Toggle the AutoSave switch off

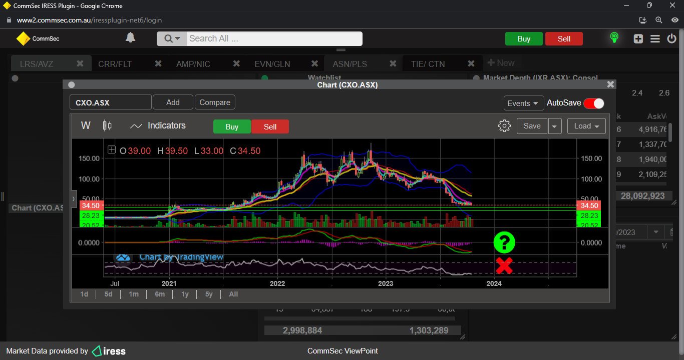pyautogui.click(x=593, y=103)
